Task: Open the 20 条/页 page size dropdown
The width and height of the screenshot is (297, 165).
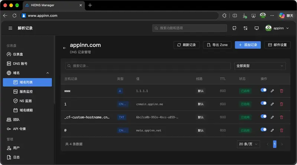Action: point(248,144)
